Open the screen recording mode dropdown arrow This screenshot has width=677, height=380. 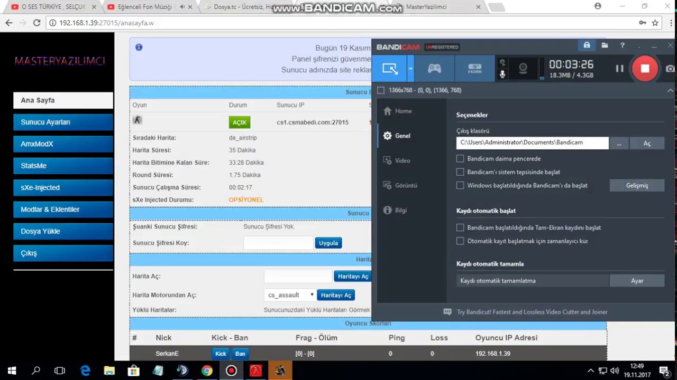410,69
